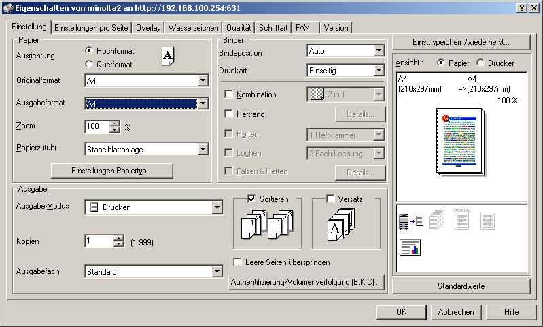The height and width of the screenshot is (327, 543).
Task: Click the portrait page orientation icon
Action: tap(168, 57)
